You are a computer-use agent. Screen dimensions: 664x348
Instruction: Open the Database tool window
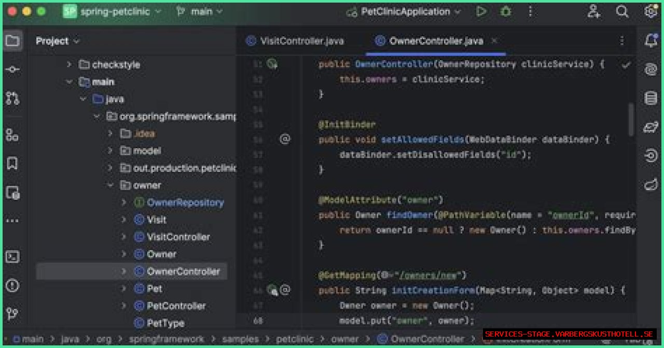point(651,98)
